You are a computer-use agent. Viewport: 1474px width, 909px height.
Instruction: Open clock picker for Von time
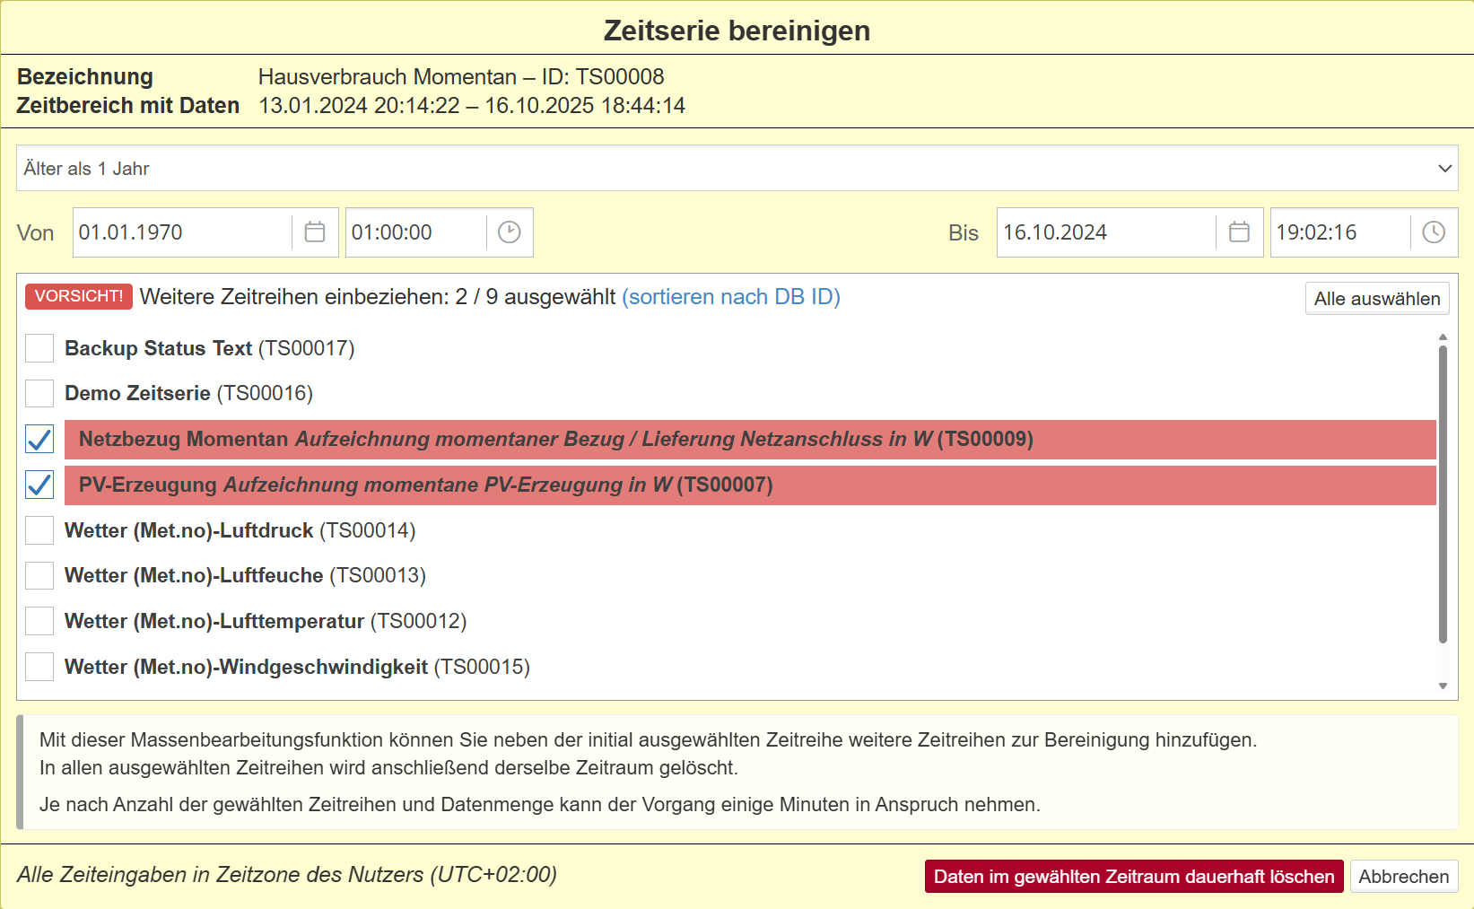pyautogui.click(x=509, y=232)
